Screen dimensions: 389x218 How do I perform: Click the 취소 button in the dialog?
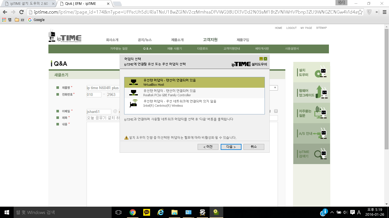tap(254, 147)
